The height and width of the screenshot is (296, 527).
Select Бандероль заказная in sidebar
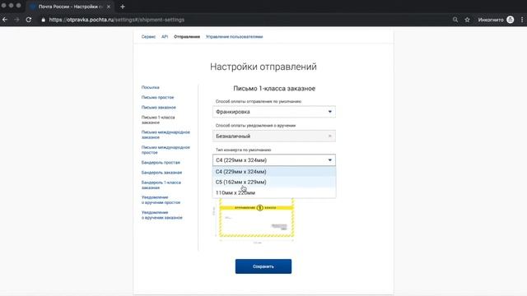click(161, 173)
